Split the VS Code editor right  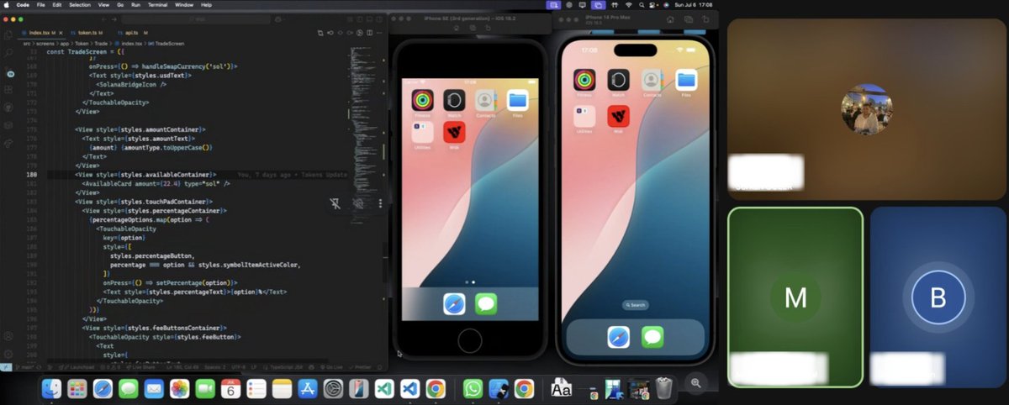pos(369,33)
